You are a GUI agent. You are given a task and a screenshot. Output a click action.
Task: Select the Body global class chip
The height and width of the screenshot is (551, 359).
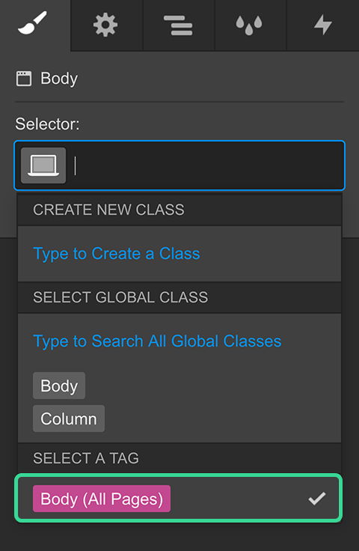(59, 386)
